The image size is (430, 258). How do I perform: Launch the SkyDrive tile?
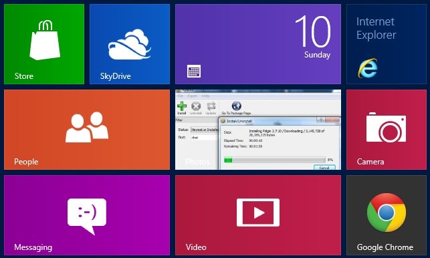coord(130,44)
